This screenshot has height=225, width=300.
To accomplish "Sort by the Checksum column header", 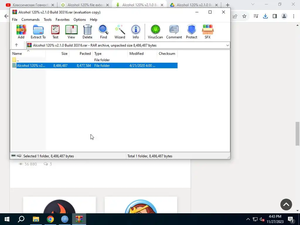I will click(167, 54).
